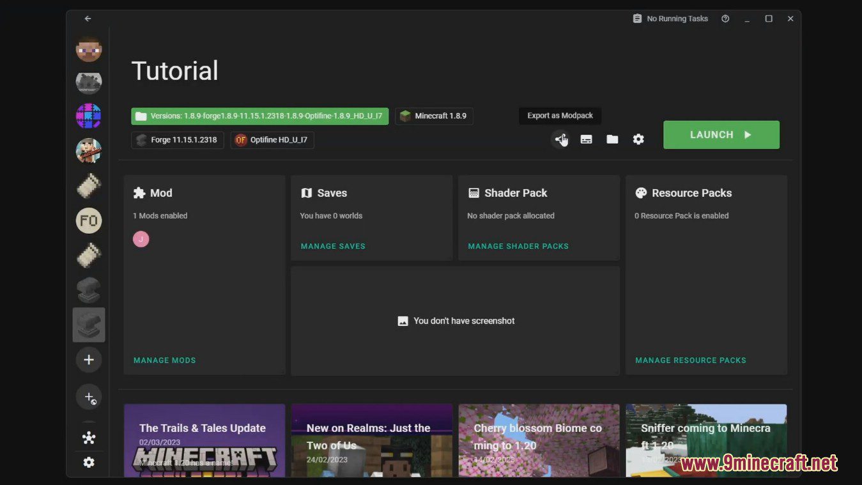Open New on Realms news card
The image size is (862, 485).
point(372,440)
